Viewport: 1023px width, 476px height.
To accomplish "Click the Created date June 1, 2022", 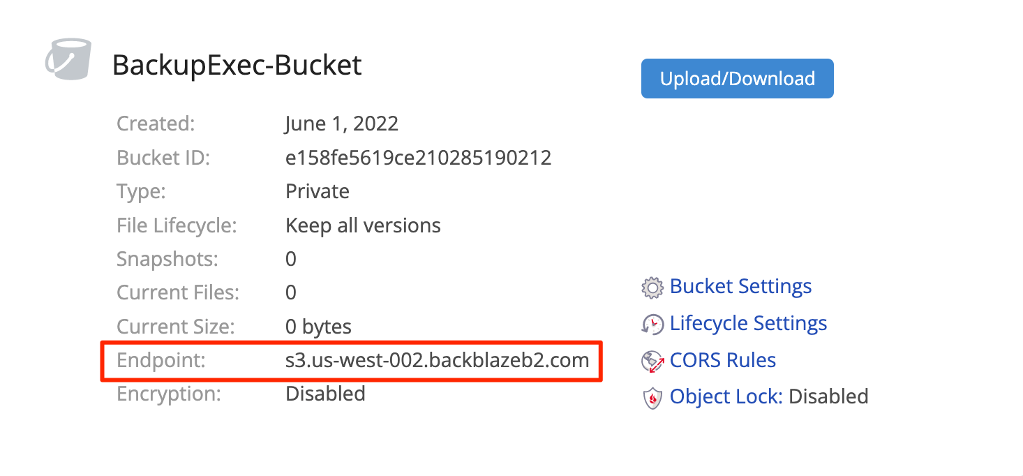I will 342,124.
